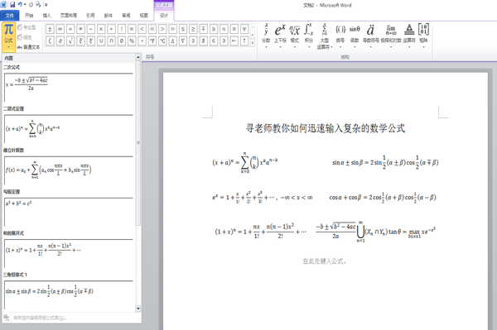Insert the plus-minus ± symbol
497x330 pixels.
pyautogui.click(x=50, y=30)
